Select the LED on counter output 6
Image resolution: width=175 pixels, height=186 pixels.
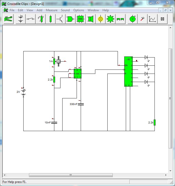point(146,82)
